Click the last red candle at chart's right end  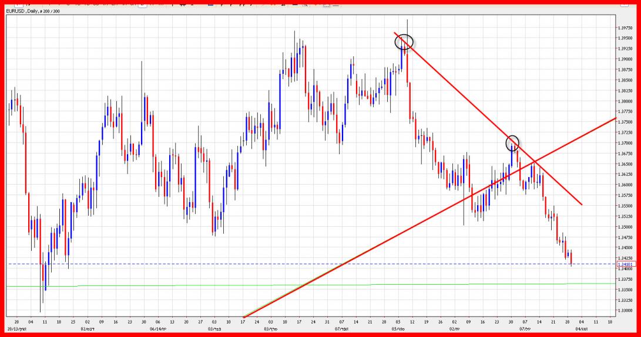tap(570, 258)
